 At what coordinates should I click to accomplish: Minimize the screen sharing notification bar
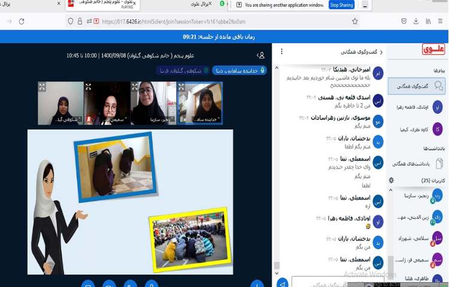365,5
